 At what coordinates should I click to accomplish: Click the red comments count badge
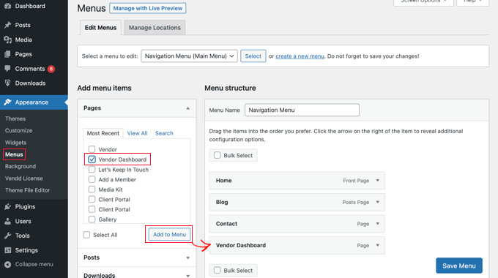tap(51, 69)
